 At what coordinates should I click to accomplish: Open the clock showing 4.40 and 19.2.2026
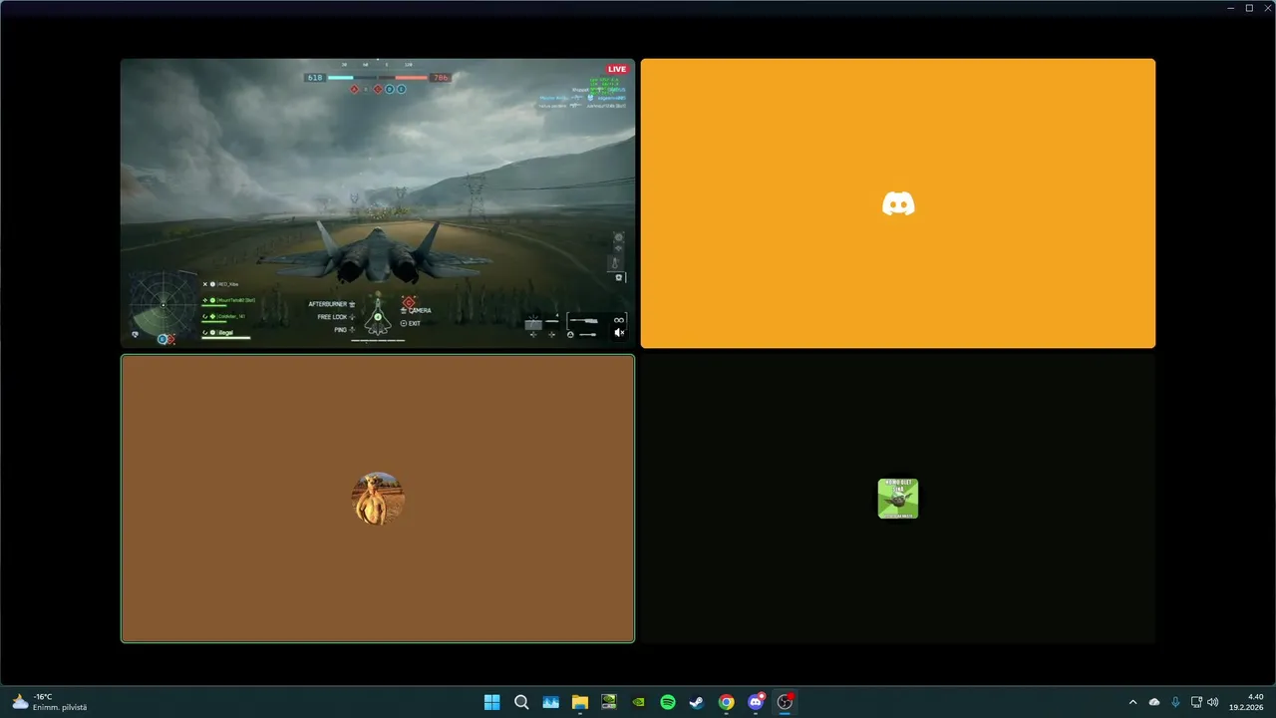(x=1248, y=702)
